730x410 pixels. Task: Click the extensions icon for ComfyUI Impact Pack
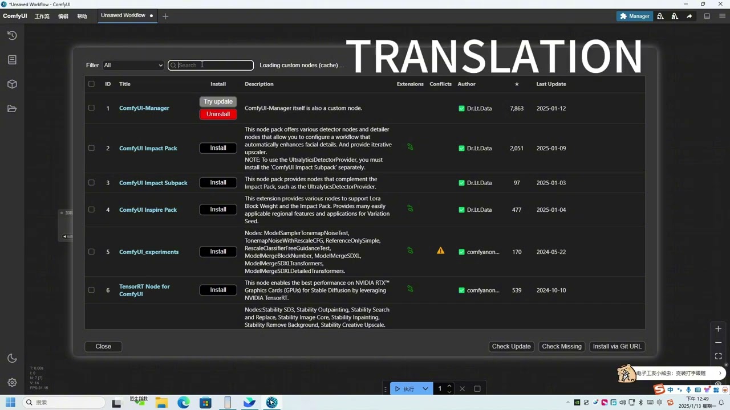pos(410,147)
